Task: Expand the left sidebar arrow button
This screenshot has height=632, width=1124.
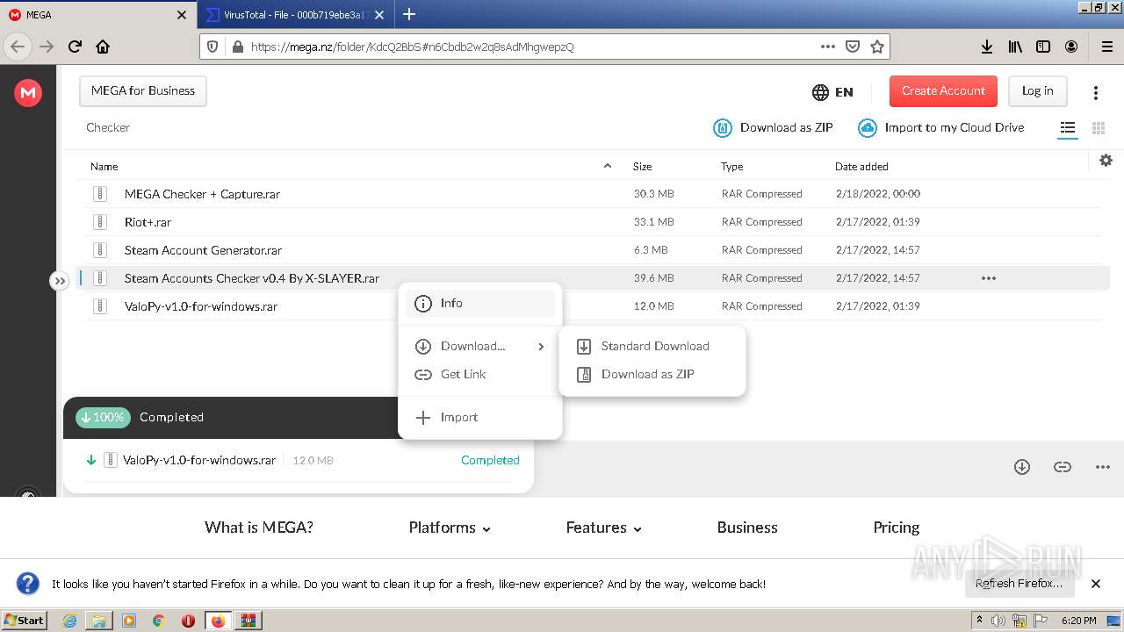Action: point(59,281)
